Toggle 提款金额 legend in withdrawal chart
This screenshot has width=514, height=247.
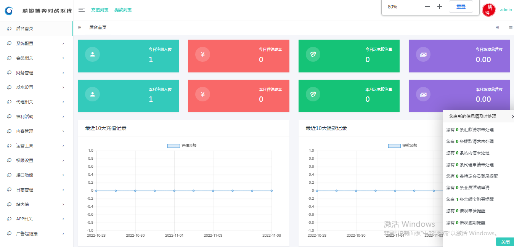pyautogui.click(x=403, y=146)
